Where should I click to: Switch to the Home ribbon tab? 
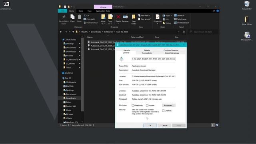72,11
